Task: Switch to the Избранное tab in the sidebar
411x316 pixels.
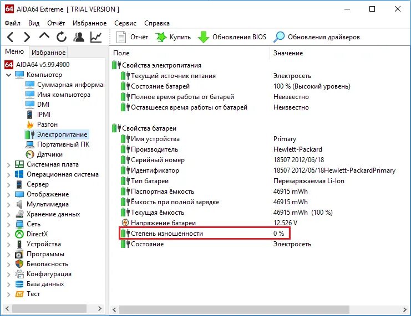Action: [48, 53]
